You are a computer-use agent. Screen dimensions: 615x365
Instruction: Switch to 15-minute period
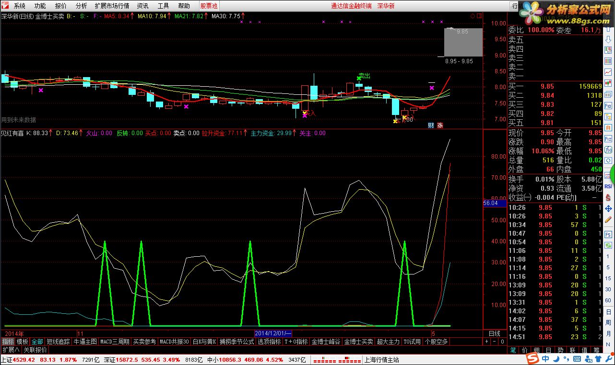(x=608, y=279)
